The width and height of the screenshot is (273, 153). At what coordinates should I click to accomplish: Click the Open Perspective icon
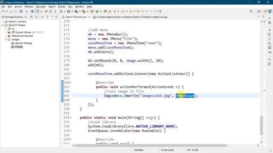tap(259, 11)
